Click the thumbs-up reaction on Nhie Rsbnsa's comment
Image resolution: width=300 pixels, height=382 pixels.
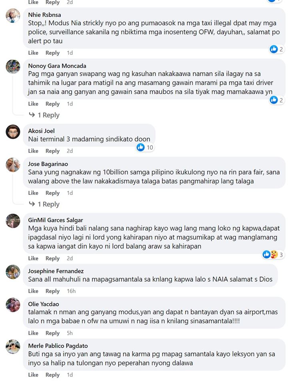click(x=274, y=49)
